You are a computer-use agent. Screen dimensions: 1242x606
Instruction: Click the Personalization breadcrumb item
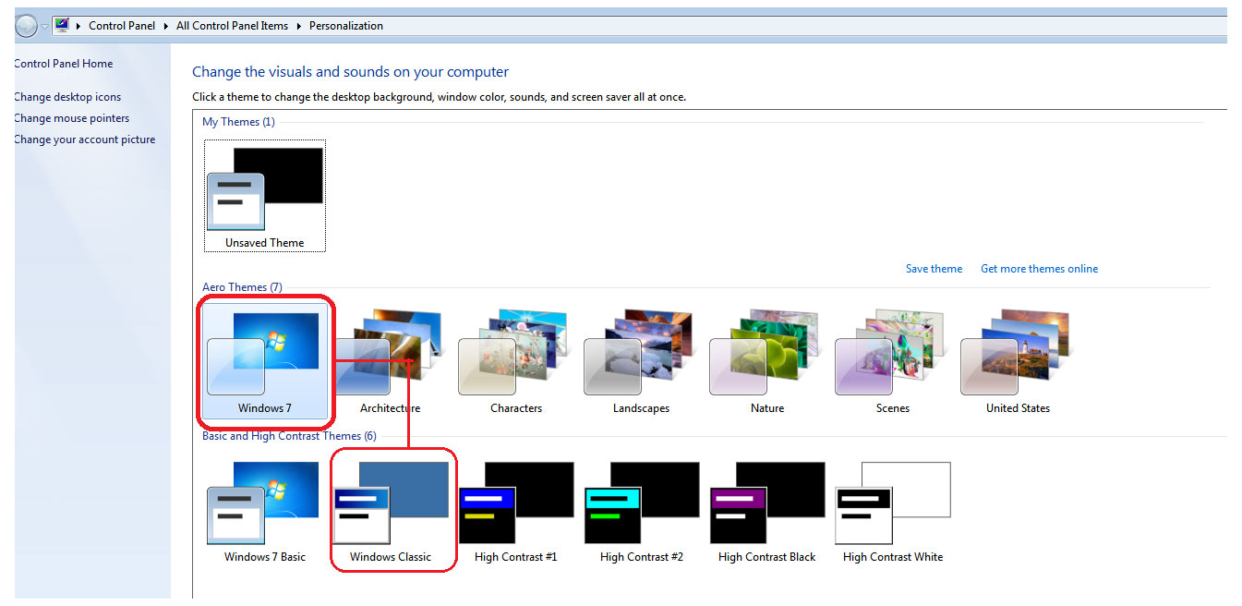(x=346, y=26)
